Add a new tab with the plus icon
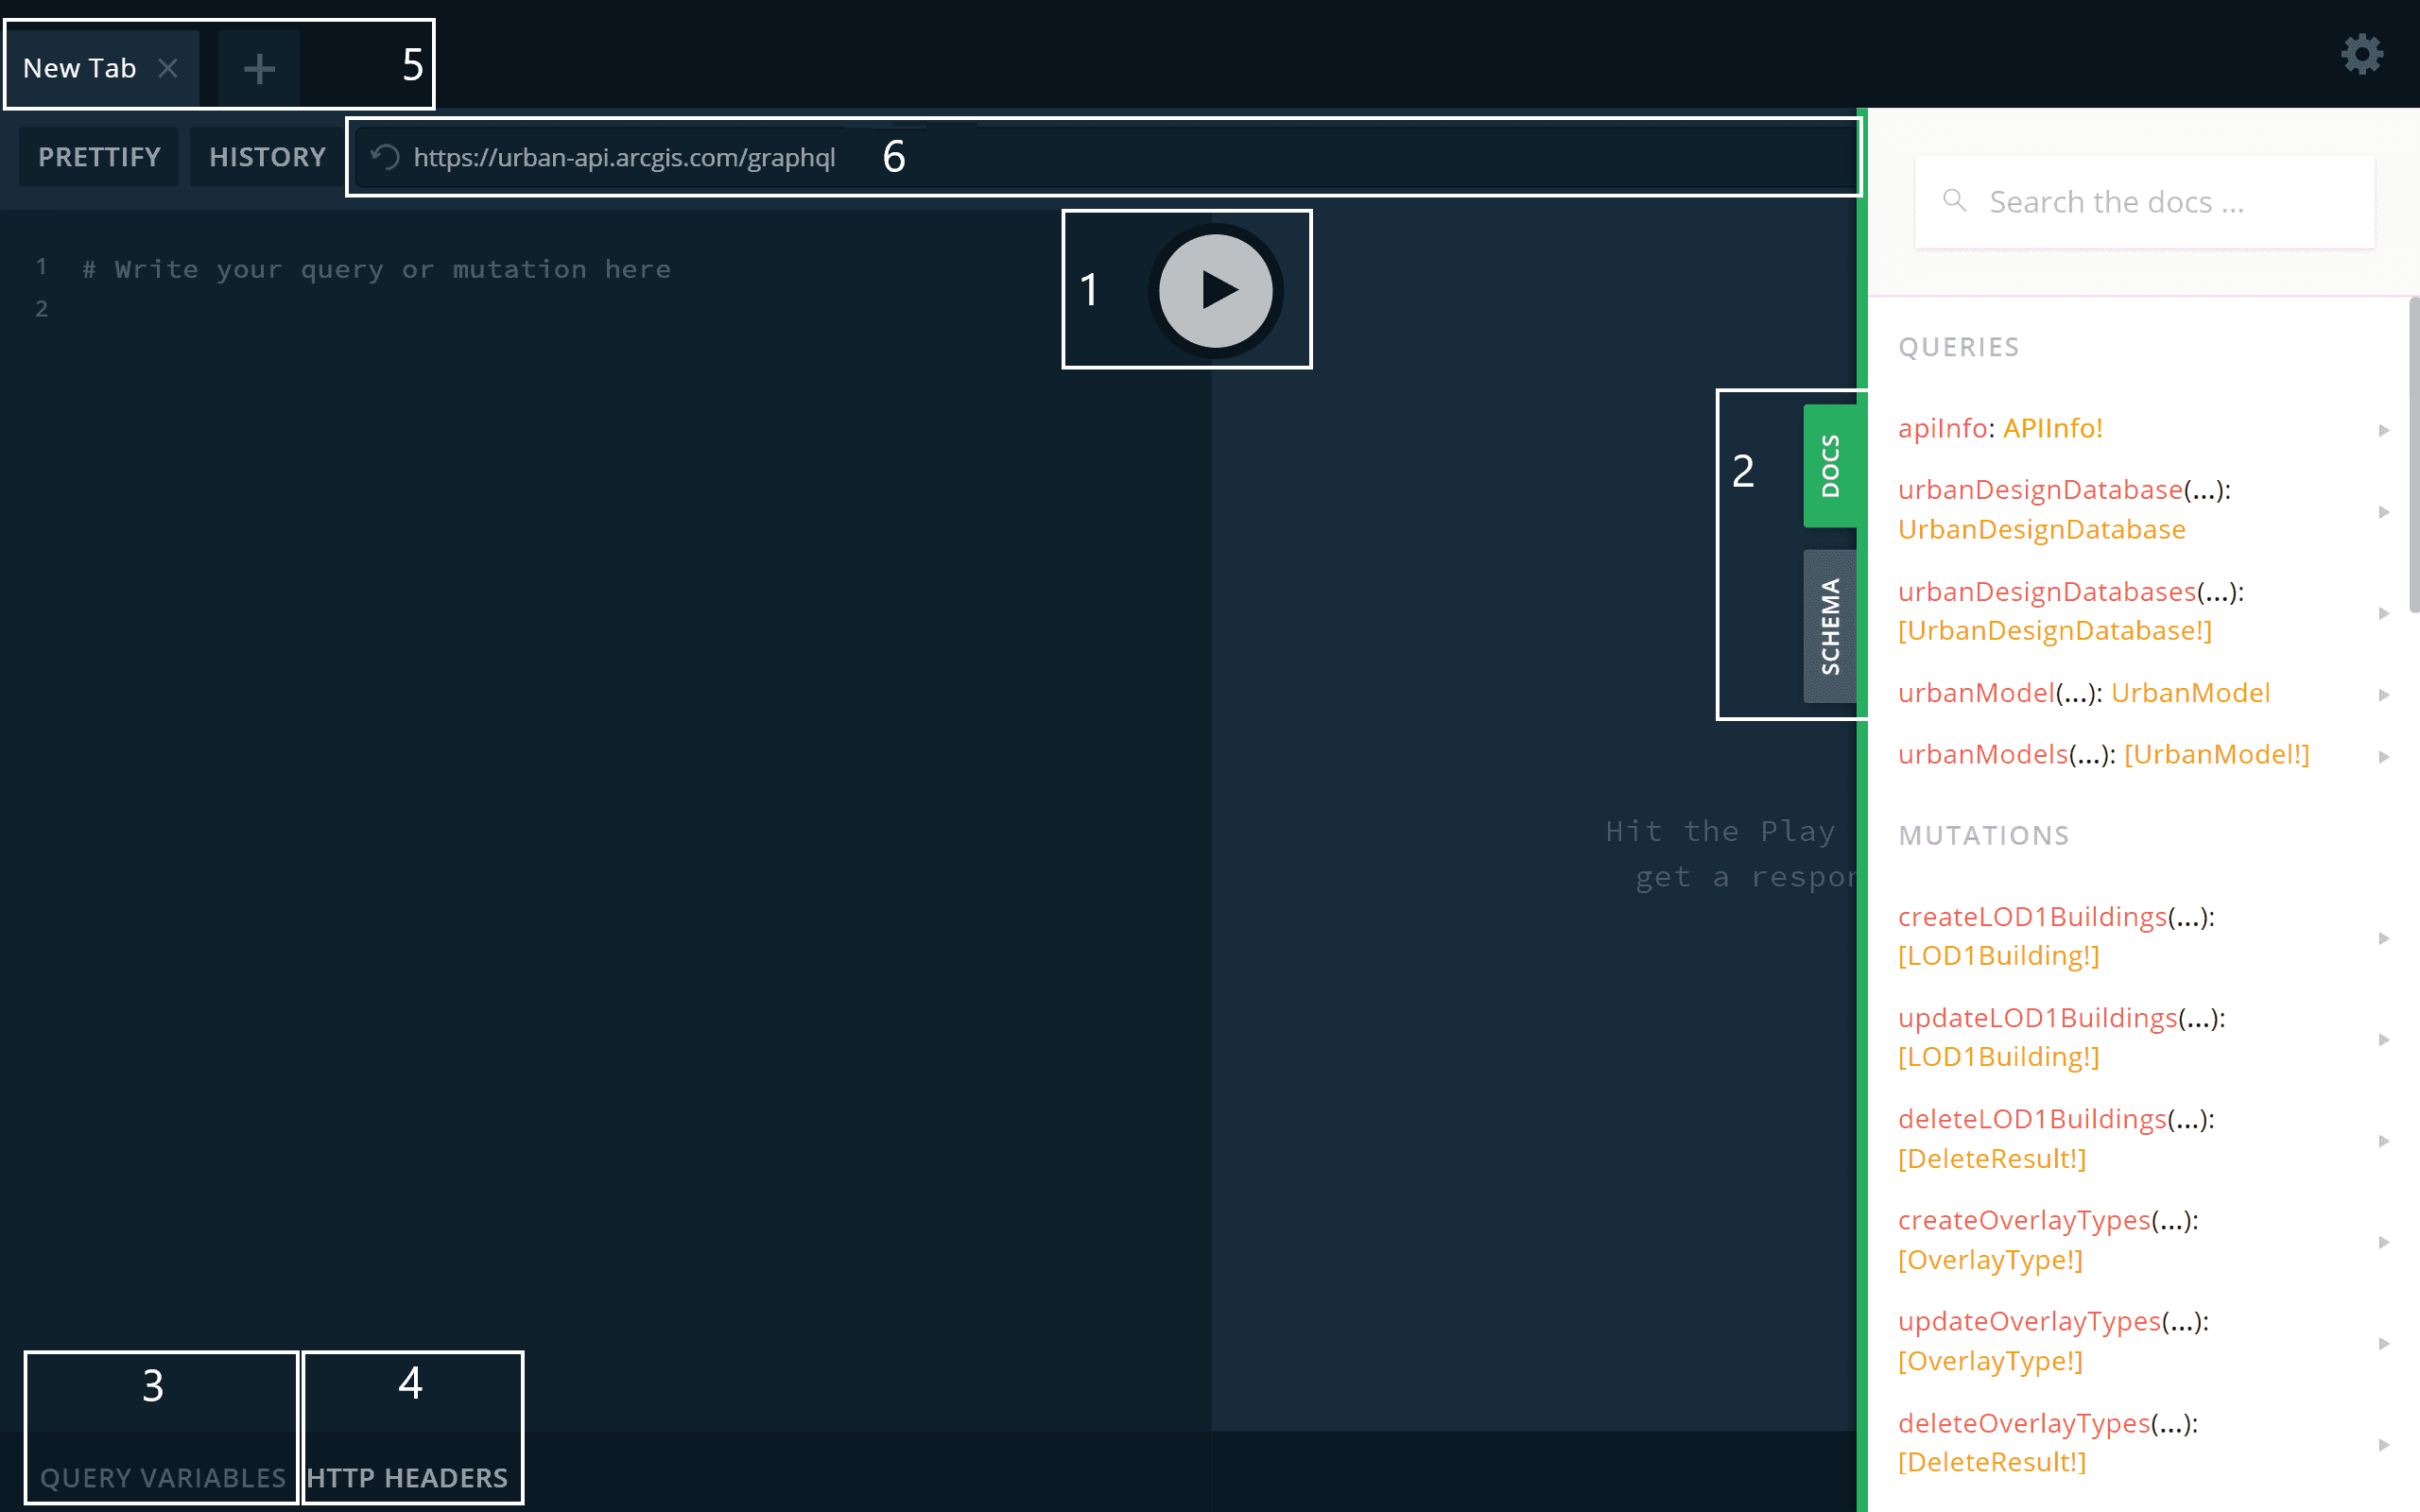2420x1512 pixels. (258, 67)
